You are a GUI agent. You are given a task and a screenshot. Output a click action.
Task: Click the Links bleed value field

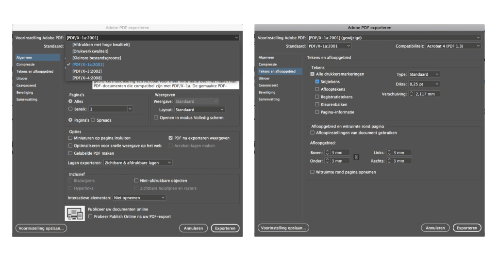click(402, 153)
